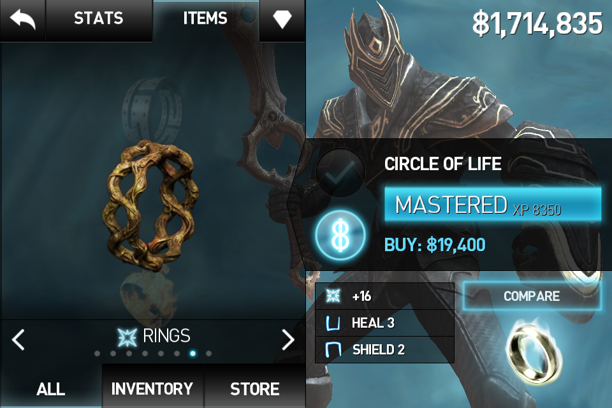
Task: Tap the Shield 2 stat icon
Action: (x=333, y=349)
